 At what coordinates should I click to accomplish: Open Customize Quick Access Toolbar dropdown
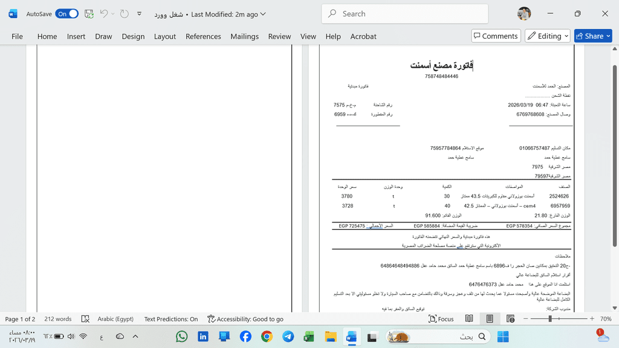pyautogui.click(x=140, y=14)
